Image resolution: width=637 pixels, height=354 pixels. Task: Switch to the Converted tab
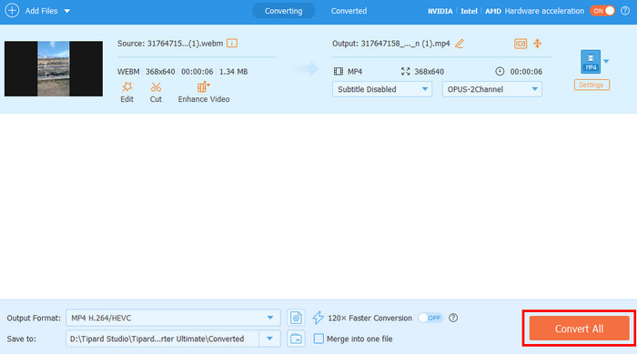[349, 11]
